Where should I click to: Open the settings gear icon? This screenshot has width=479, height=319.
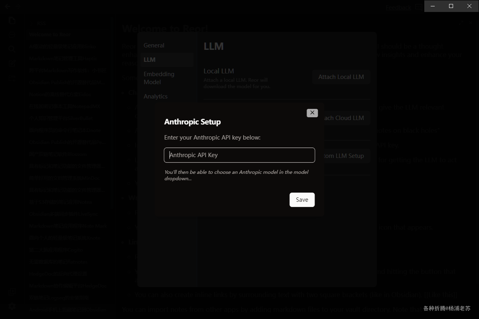click(x=12, y=306)
